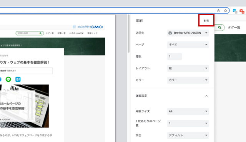Open the 送信先 Brother MFC-J960DN printer dropdown
The width and height of the screenshot is (246, 142).
pos(188,33)
